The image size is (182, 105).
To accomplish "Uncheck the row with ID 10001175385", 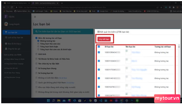I will tap(99, 69).
